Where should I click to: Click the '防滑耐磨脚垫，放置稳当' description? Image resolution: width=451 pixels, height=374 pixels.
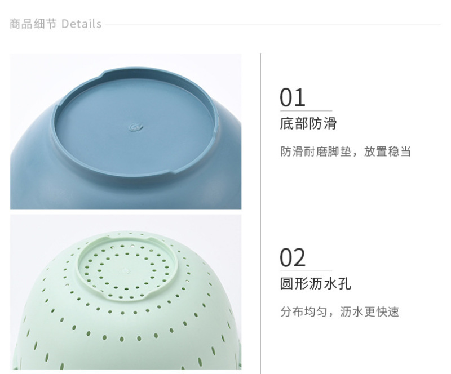pyautogui.click(x=346, y=152)
